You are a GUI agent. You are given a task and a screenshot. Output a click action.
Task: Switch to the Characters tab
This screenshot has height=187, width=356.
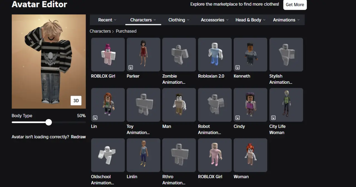click(143, 20)
